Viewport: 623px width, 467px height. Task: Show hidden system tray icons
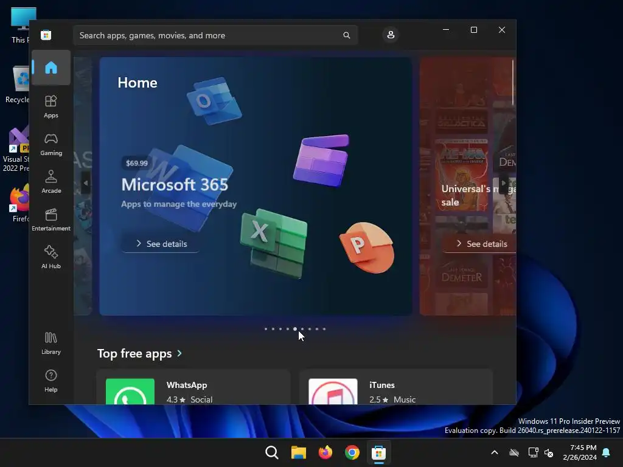coord(495,452)
